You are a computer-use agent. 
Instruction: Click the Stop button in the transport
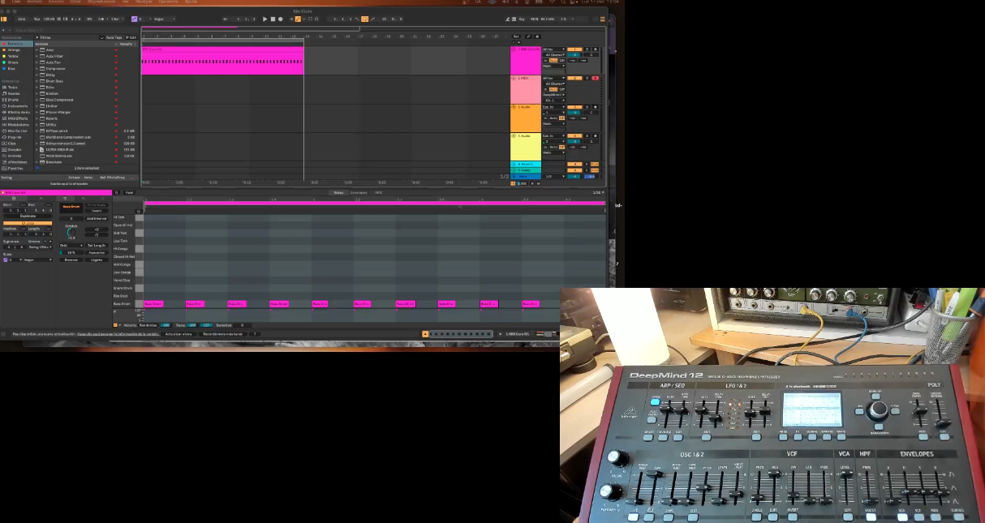pyautogui.click(x=273, y=19)
